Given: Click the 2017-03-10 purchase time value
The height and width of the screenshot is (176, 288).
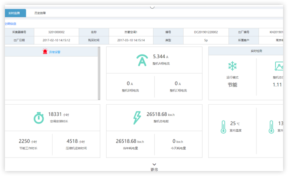Looking at the screenshot, I should coord(131,40).
